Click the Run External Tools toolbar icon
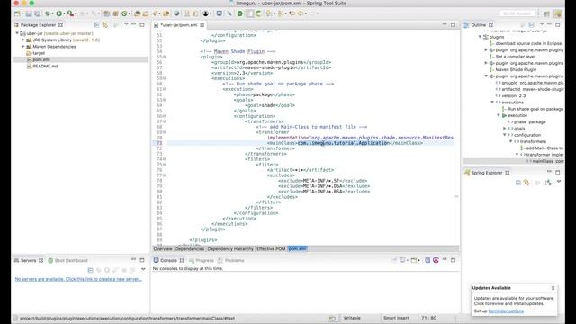This screenshot has width=576, height=324. (70, 13)
